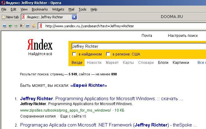Viewport: 206px width, 129px height.
Task: Toggle the 'в регионе: США' checkbox
Action: pyautogui.click(x=108, y=54)
